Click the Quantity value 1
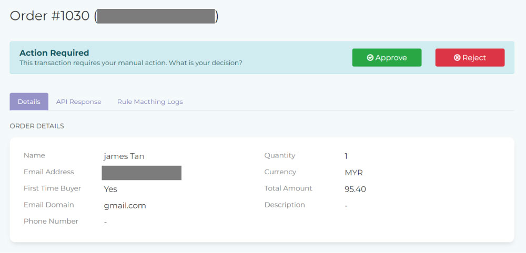This screenshot has width=526, height=253. pos(346,156)
